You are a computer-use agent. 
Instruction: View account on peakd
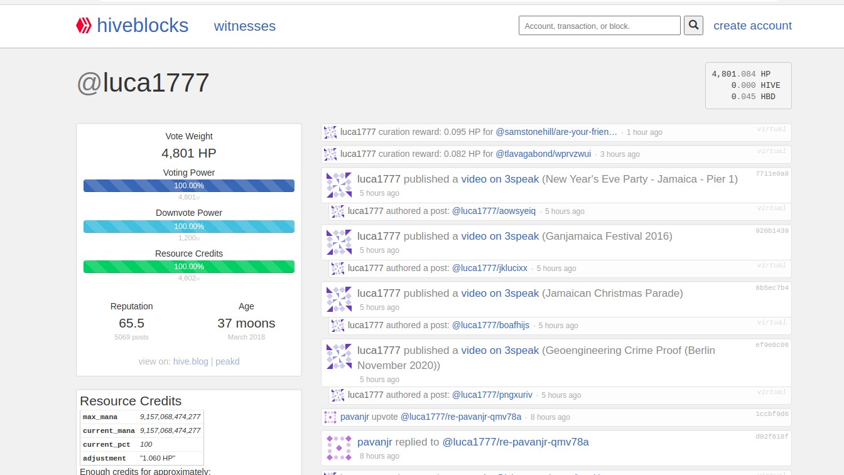tap(227, 362)
